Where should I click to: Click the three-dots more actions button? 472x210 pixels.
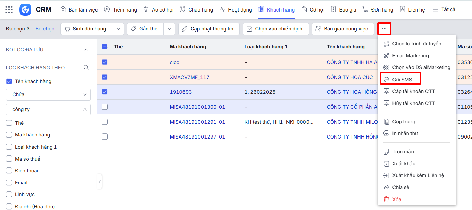pyautogui.click(x=384, y=29)
